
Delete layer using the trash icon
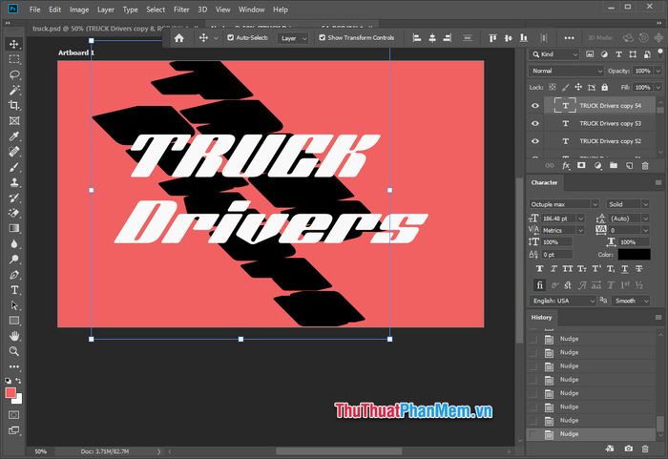tap(645, 165)
